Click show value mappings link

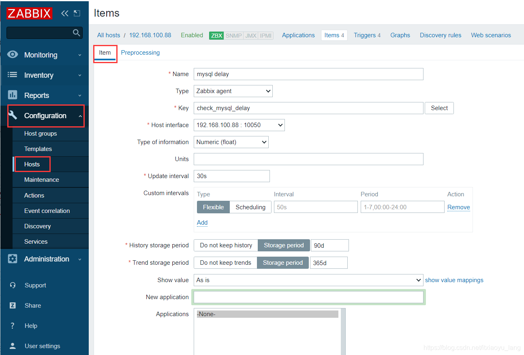click(x=454, y=280)
